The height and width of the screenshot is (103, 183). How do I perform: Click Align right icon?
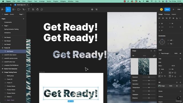coord(166,18)
